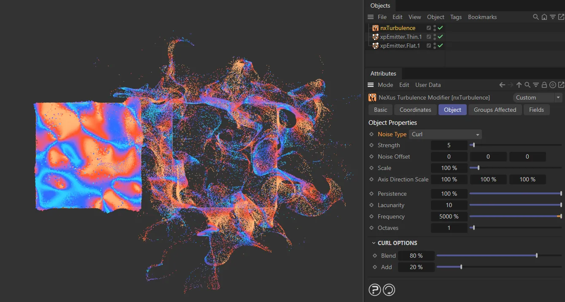Image resolution: width=565 pixels, height=302 pixels.
Task: Click the Fields button in Attributes panel
Action: point(536,110)
